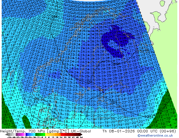Pick the cyan legend swatch near -18
This screenshot has width=179, height=138.
point(34,134)
